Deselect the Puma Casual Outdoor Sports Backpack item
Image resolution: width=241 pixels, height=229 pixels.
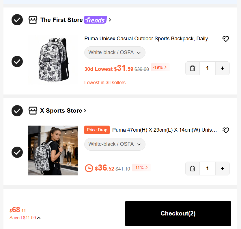point(17,62)
